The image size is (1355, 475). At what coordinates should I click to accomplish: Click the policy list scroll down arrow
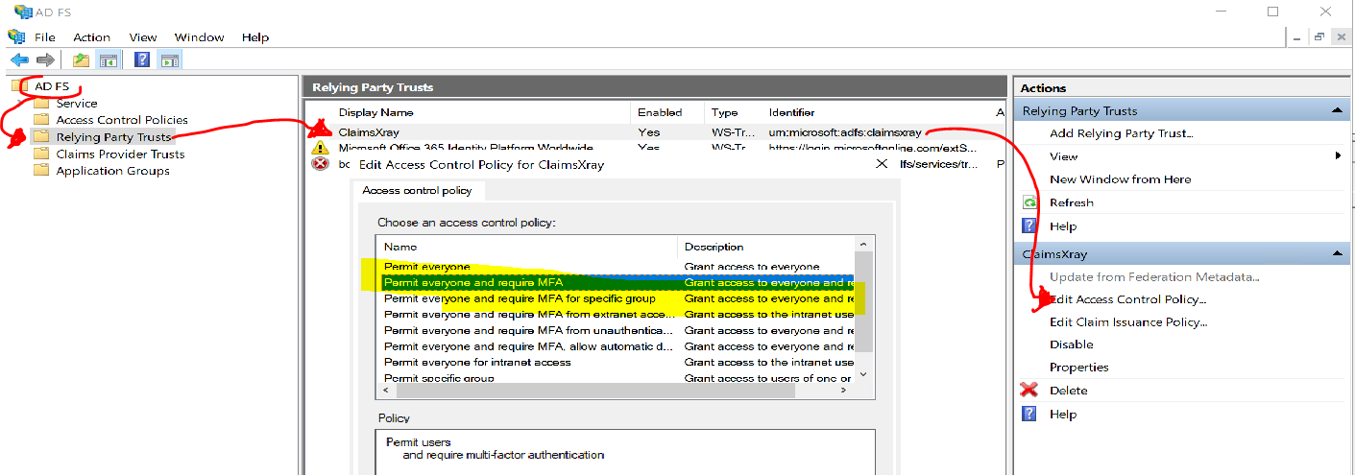(x=863, y=374)
